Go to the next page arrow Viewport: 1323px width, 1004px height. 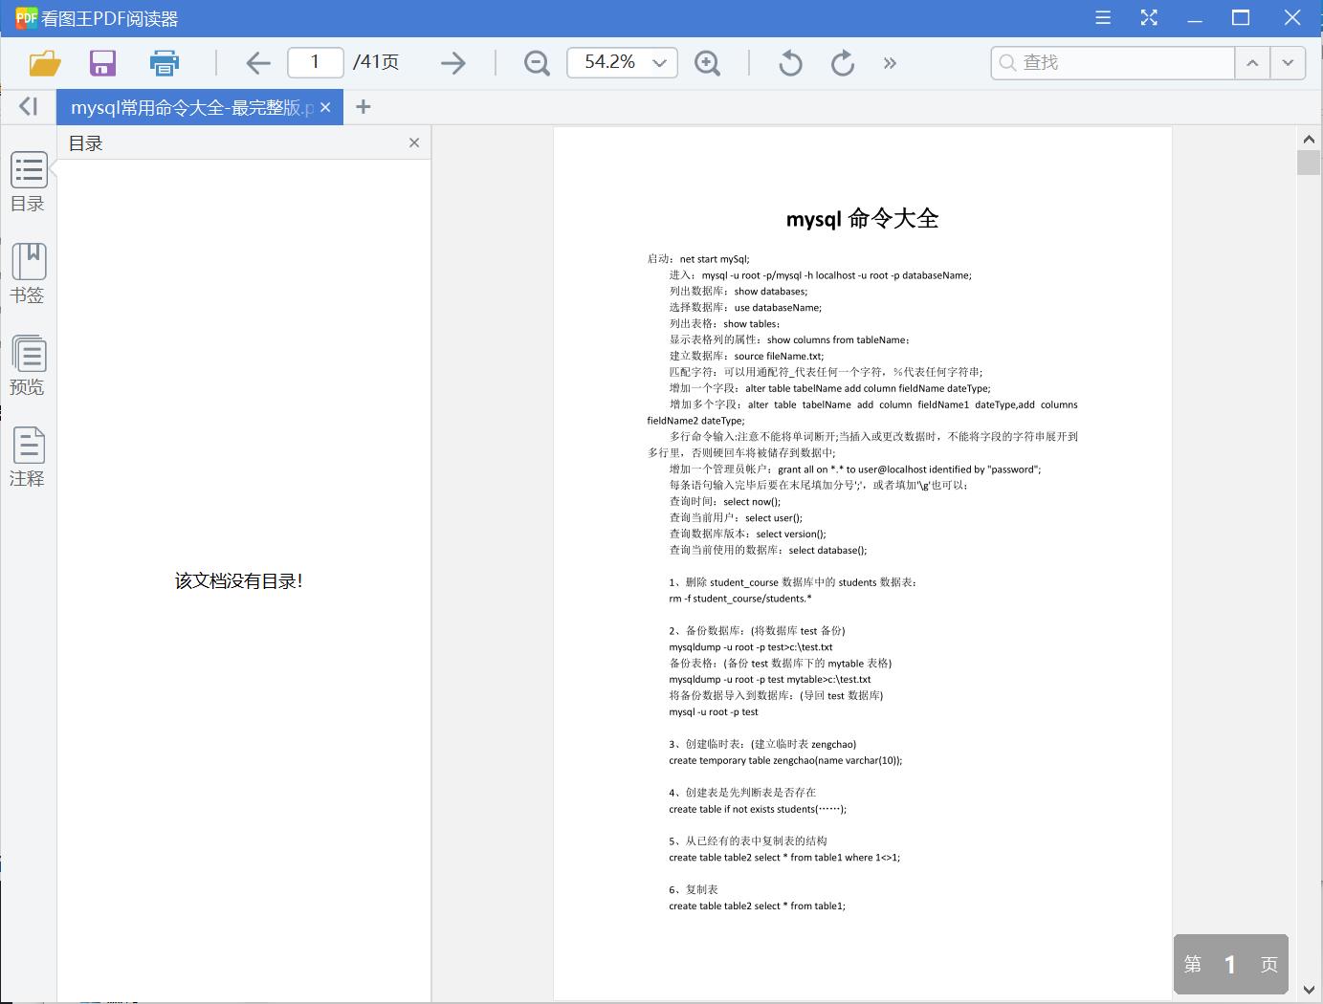click(452, 62)
